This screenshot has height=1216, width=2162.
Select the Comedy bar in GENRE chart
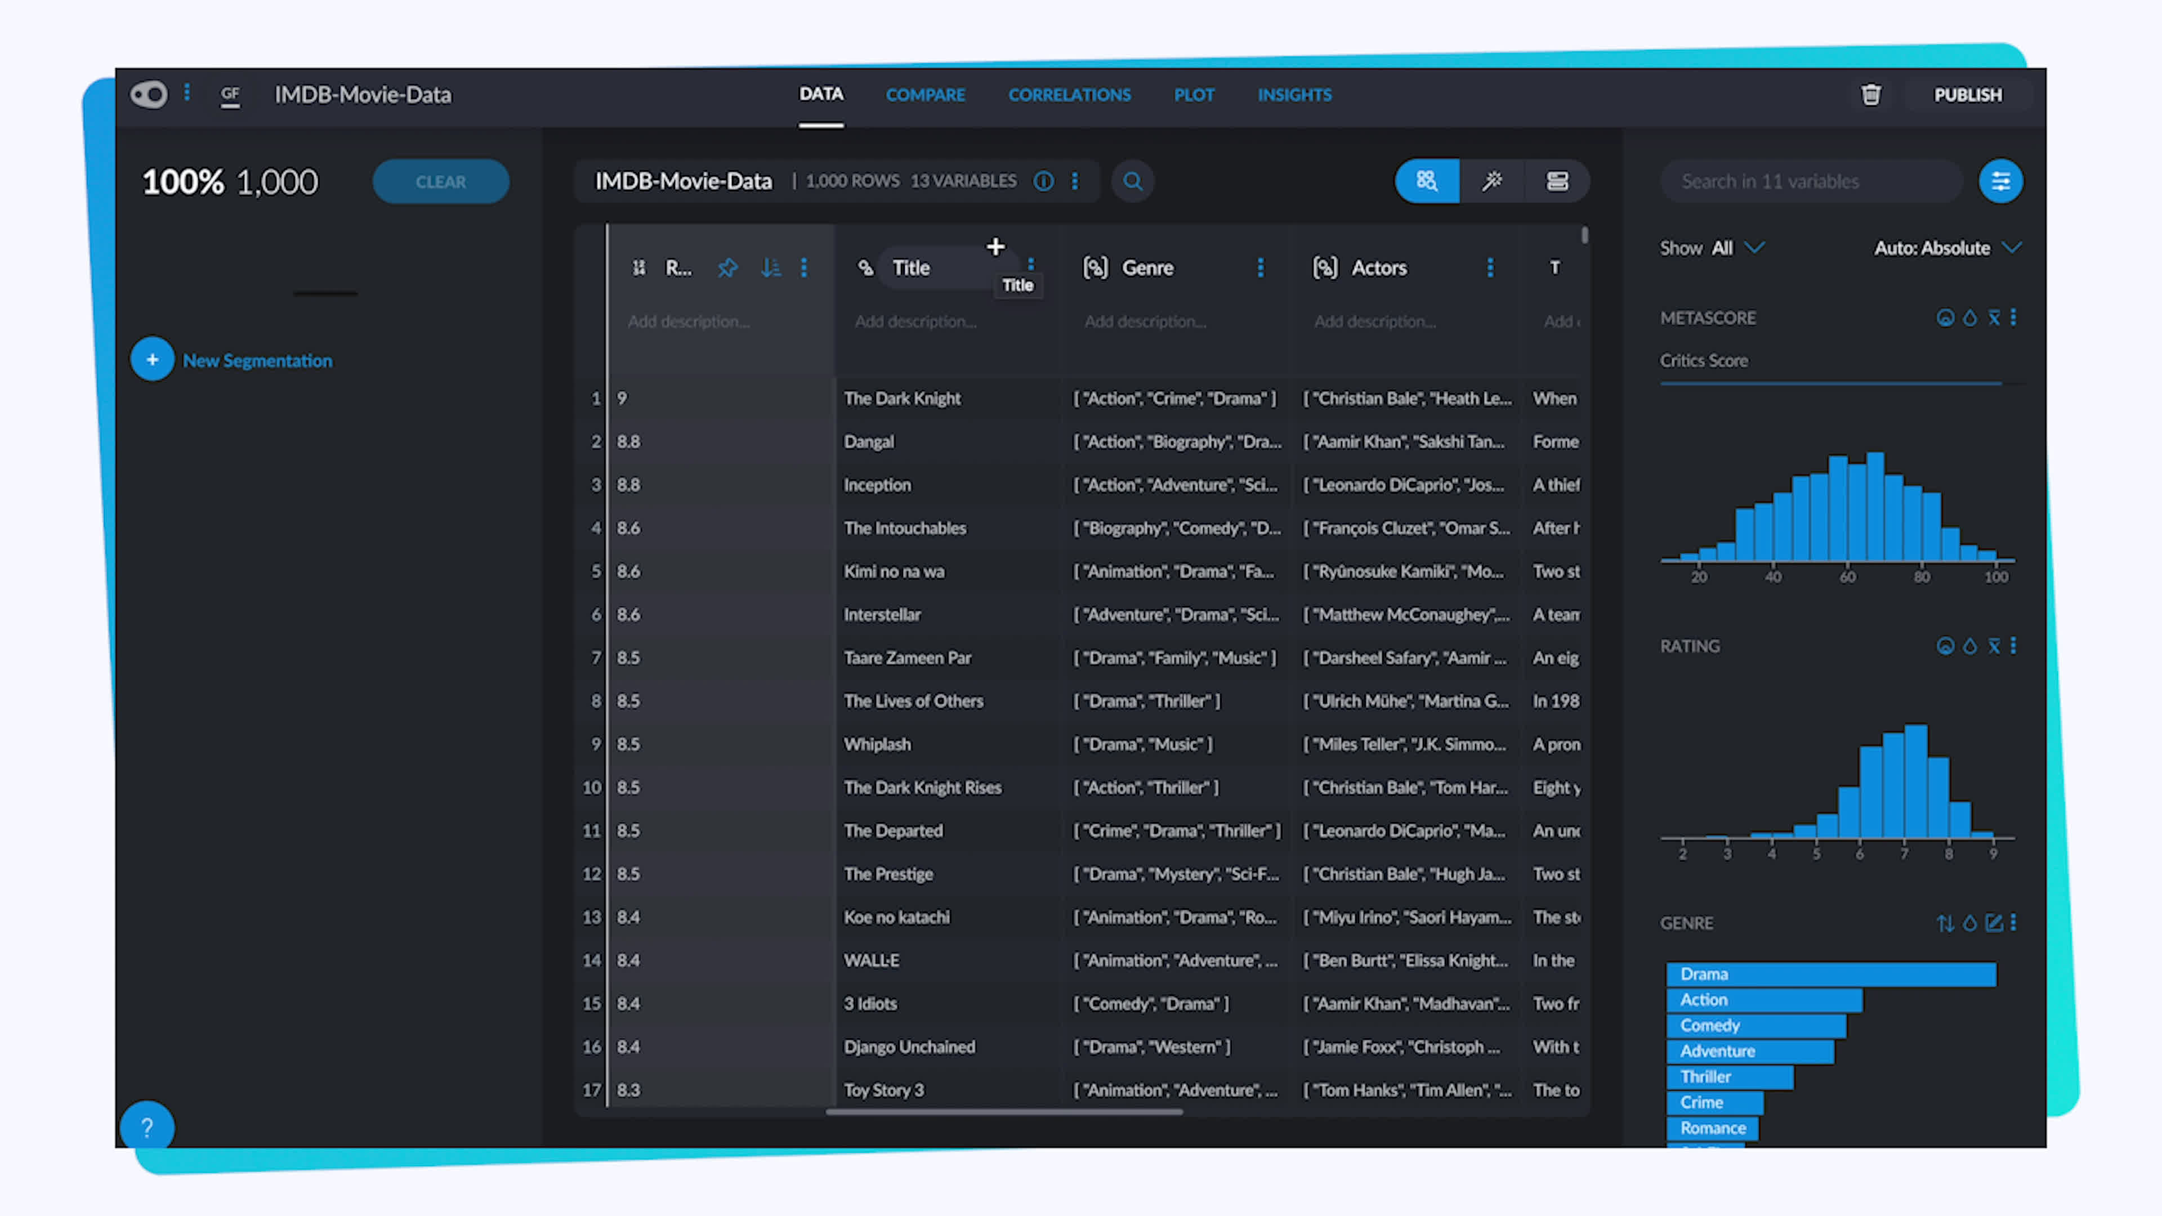coord(1756,1026)
